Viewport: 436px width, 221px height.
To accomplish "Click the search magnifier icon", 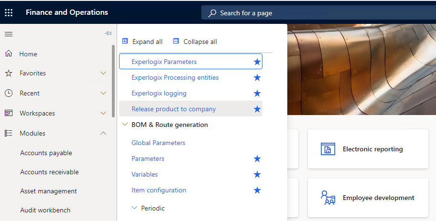I will tap(212, 13).
